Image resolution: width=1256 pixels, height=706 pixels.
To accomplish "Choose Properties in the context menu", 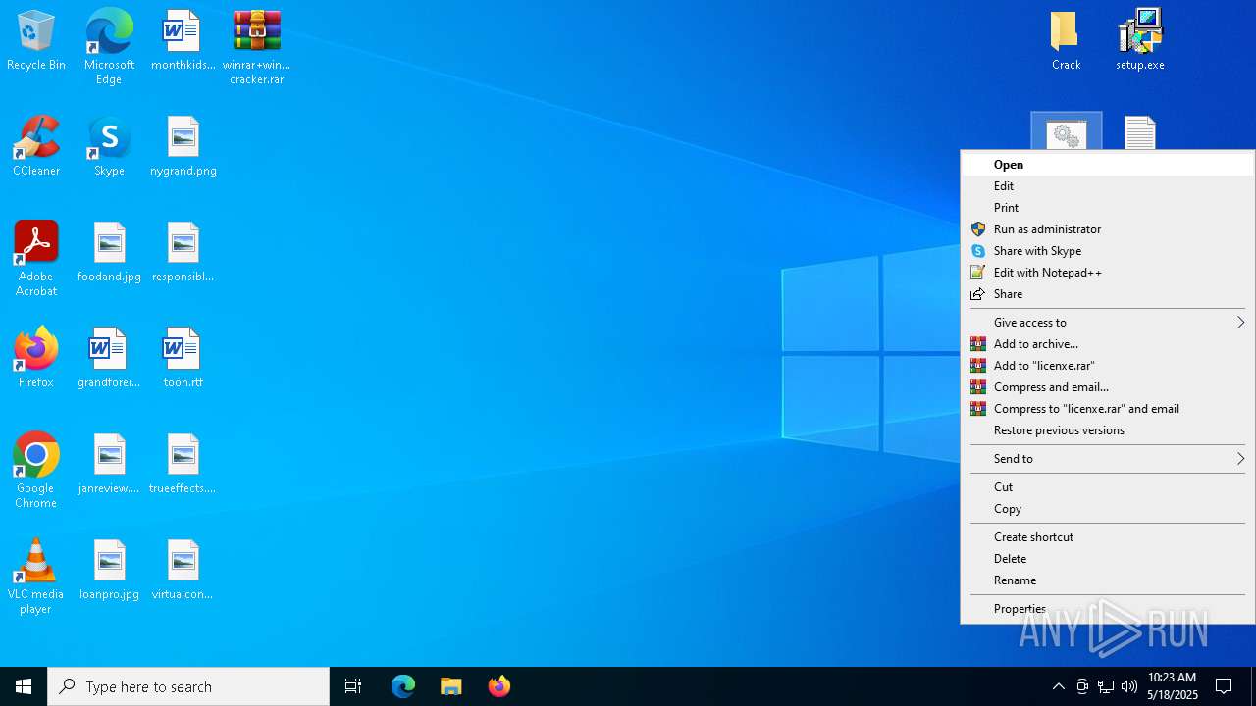I will (1108, 609).
